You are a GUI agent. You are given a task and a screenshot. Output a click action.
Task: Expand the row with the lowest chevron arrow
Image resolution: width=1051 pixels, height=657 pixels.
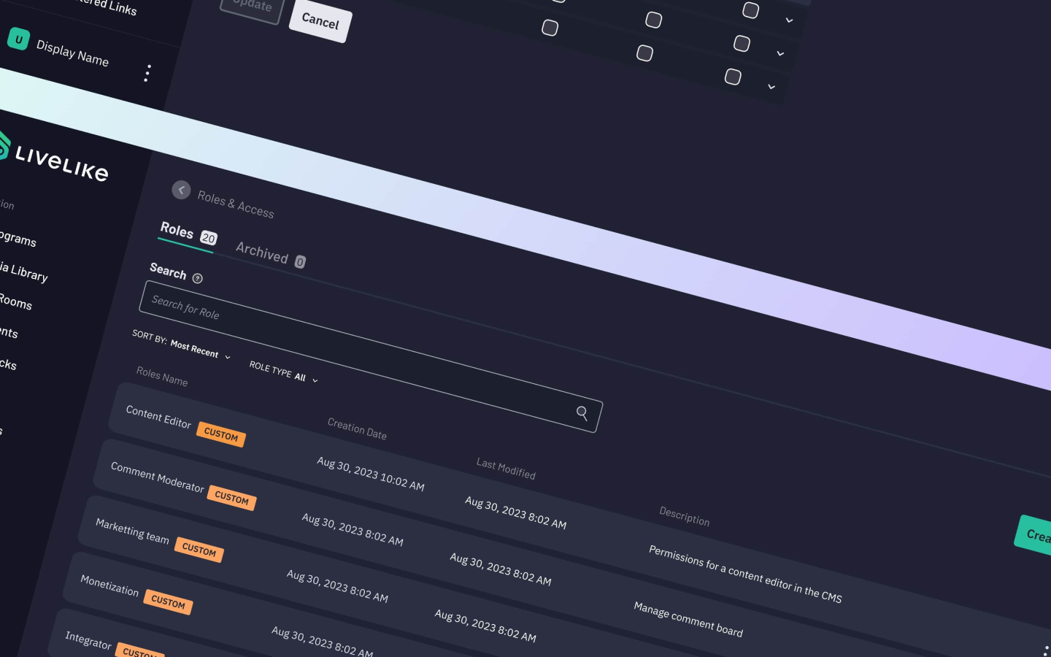pos(771,86)
